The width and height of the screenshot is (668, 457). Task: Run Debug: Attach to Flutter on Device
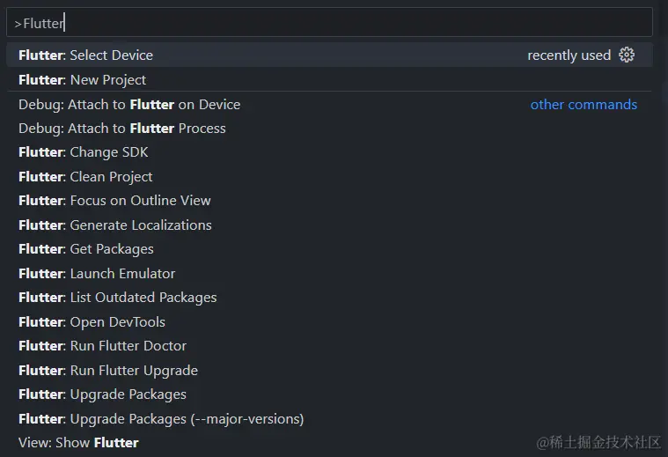coord(329,105)
